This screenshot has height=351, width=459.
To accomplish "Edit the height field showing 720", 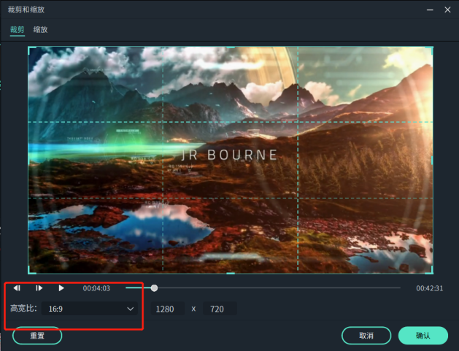I will pyautogui.click(x=220, y=309).
